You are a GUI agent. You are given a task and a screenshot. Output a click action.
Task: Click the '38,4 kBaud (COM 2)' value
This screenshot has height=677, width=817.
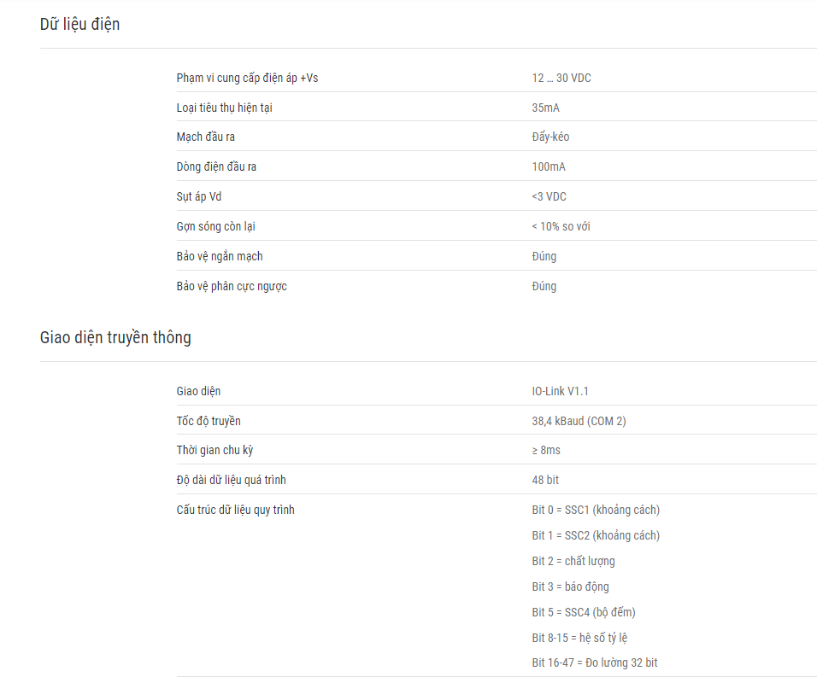[579, 421]
